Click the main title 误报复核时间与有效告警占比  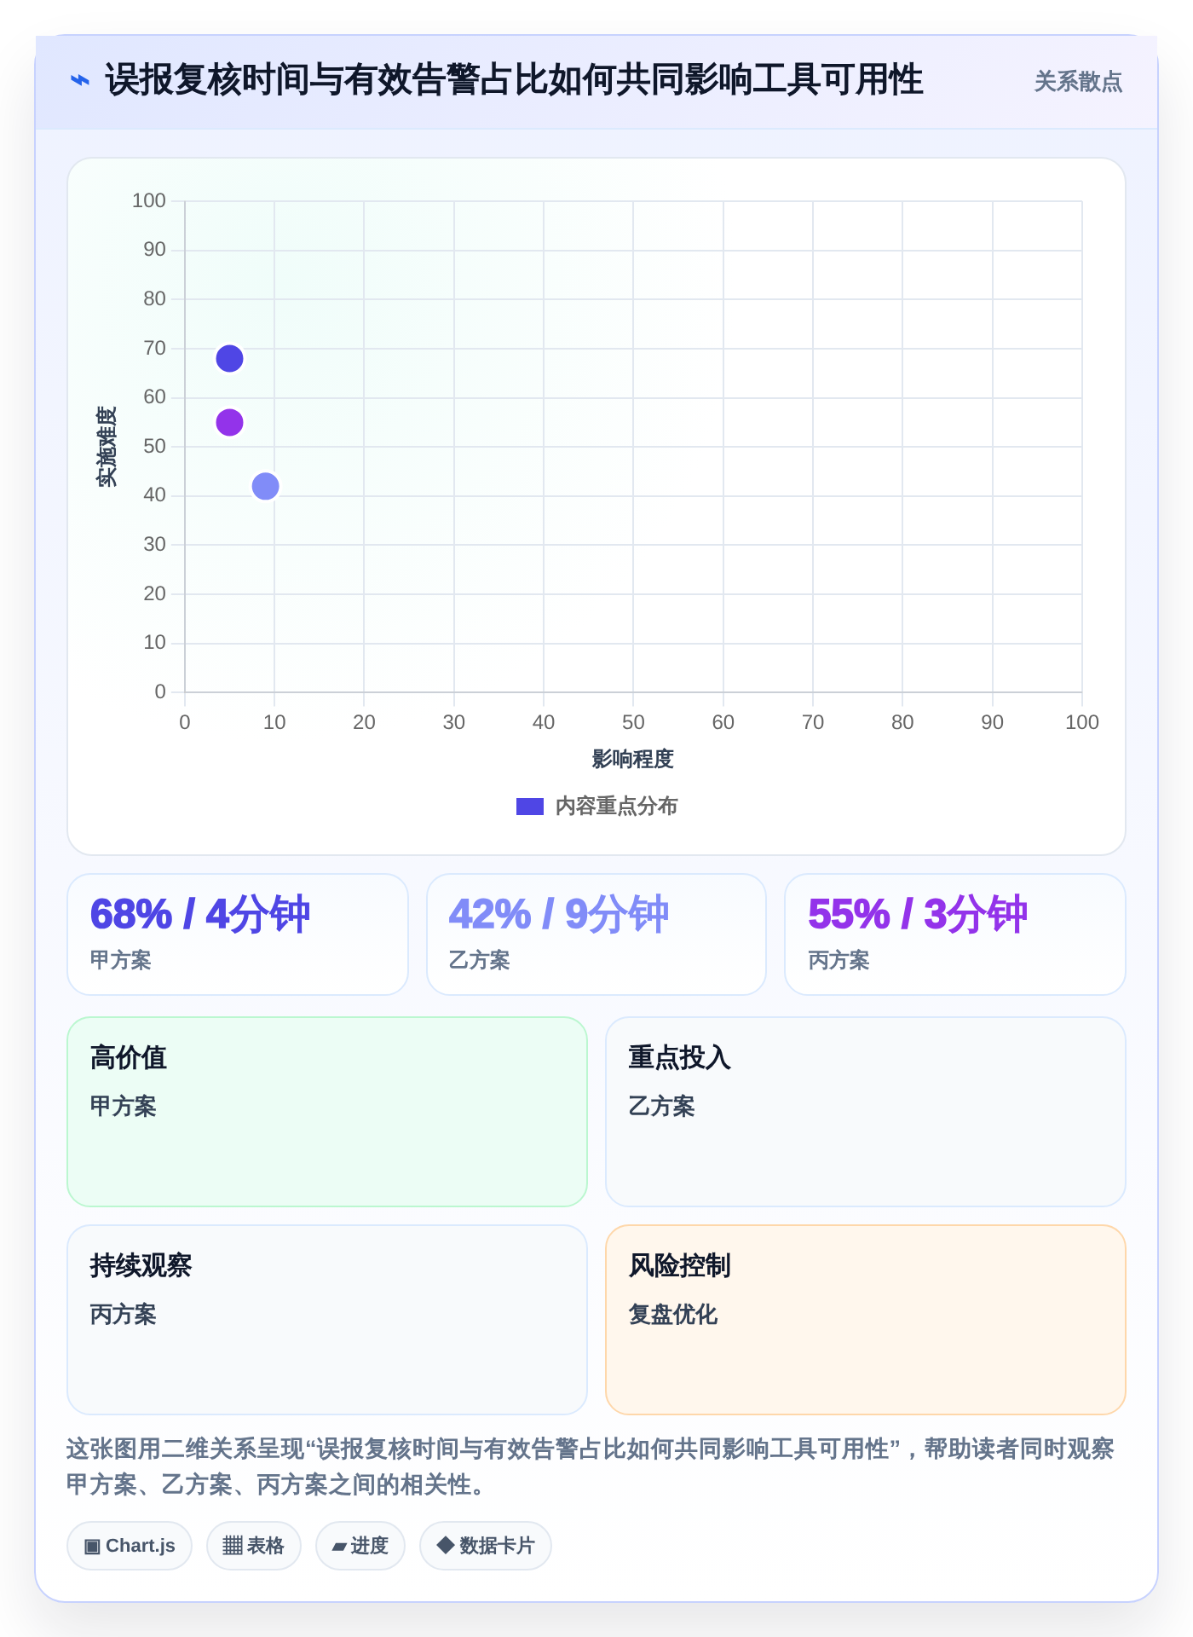[x=514, y=81]
